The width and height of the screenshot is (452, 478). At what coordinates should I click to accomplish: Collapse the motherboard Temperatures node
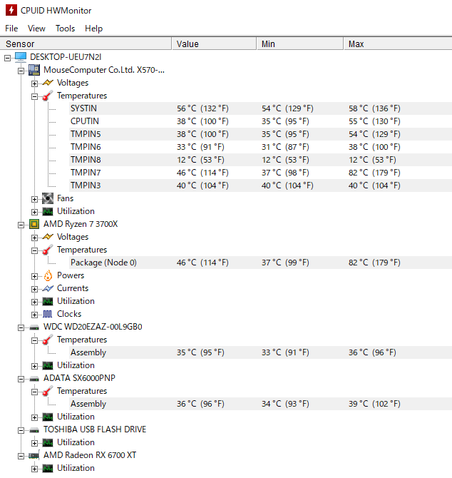click(34, 96)
